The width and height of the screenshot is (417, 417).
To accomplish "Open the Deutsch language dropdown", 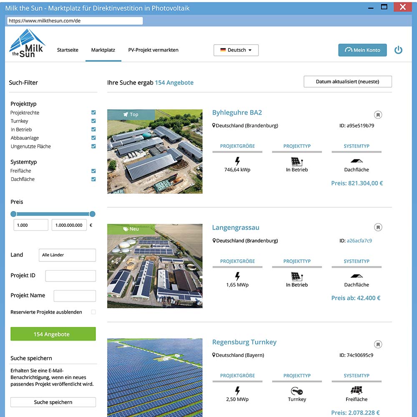I will 236,50.
